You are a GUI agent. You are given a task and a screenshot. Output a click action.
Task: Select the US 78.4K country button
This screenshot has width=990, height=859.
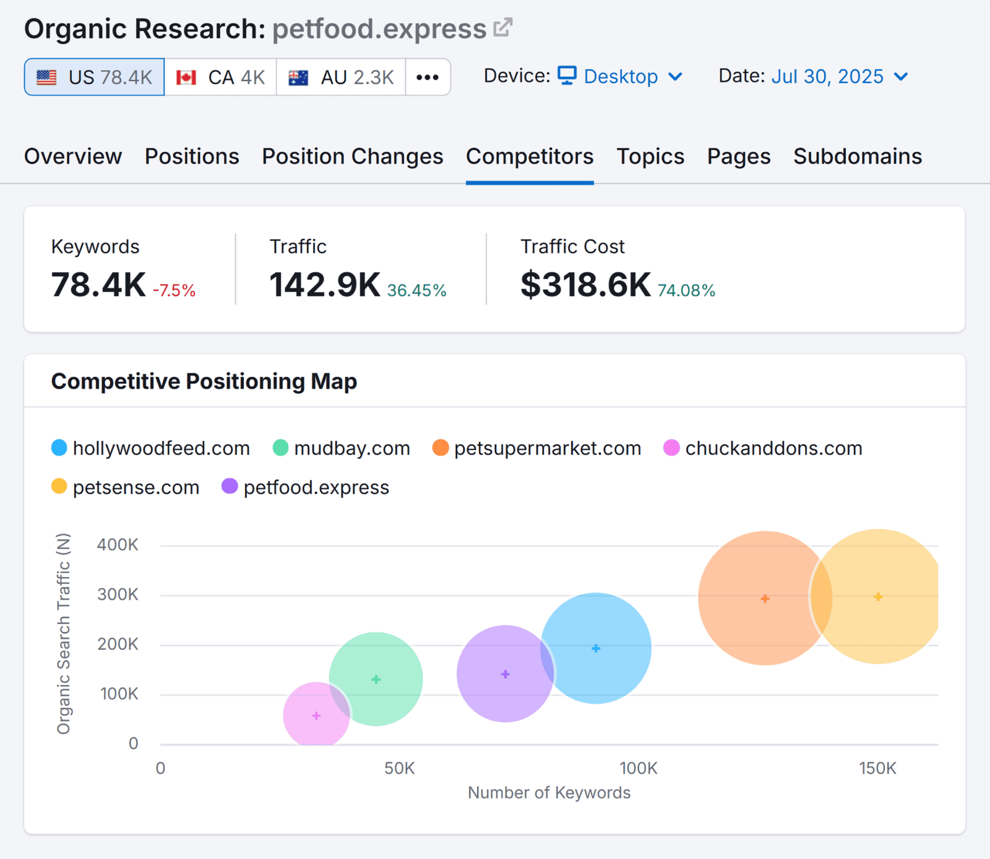[x=93, y=77]
